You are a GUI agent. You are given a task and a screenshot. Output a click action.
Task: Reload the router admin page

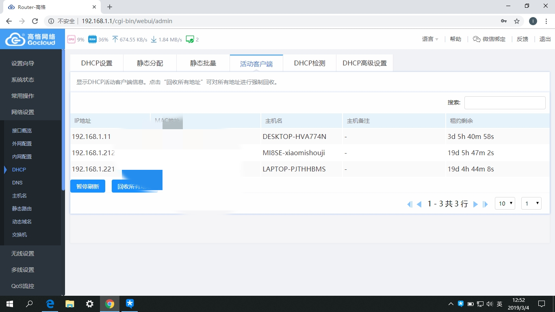[x=35, y=21]
